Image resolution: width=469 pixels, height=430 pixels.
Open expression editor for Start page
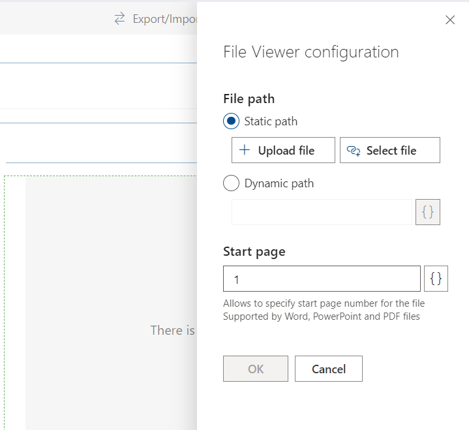436,279
